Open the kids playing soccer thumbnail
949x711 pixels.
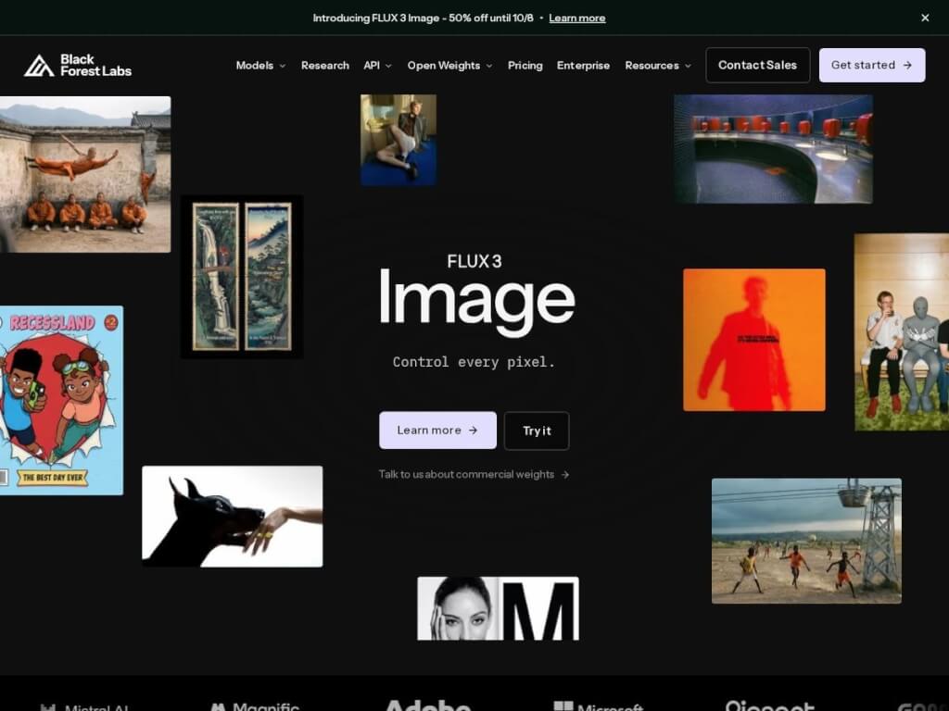(x=806, y=541)
